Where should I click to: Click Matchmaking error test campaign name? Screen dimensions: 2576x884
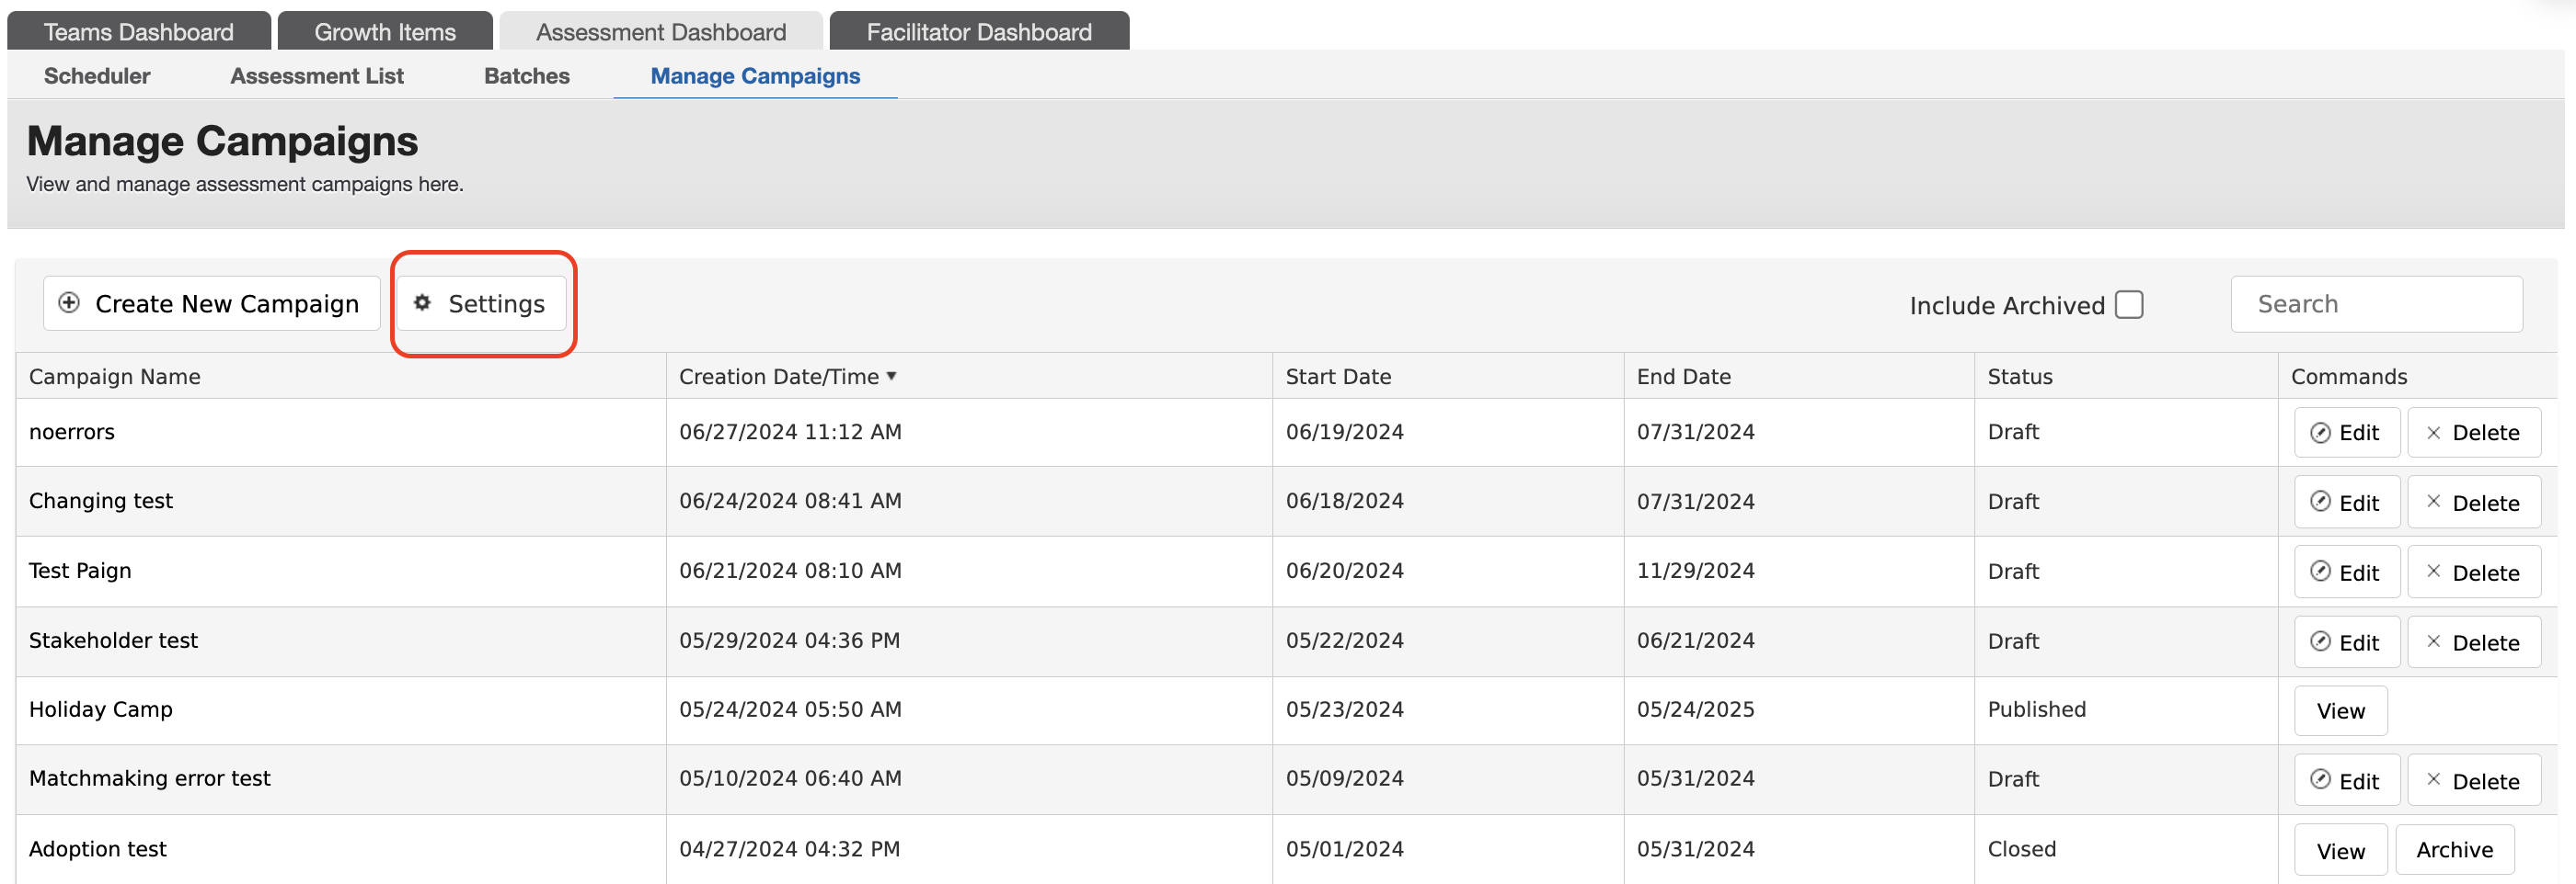[x=150, y=779]
